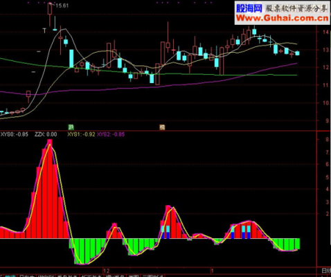Viewport: 331px width, 277px height.
Task: Click the 14 price level on axis
Action: point(326,32)
